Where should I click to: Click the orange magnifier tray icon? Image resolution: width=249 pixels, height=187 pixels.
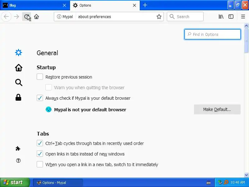(x=226, y=182)
